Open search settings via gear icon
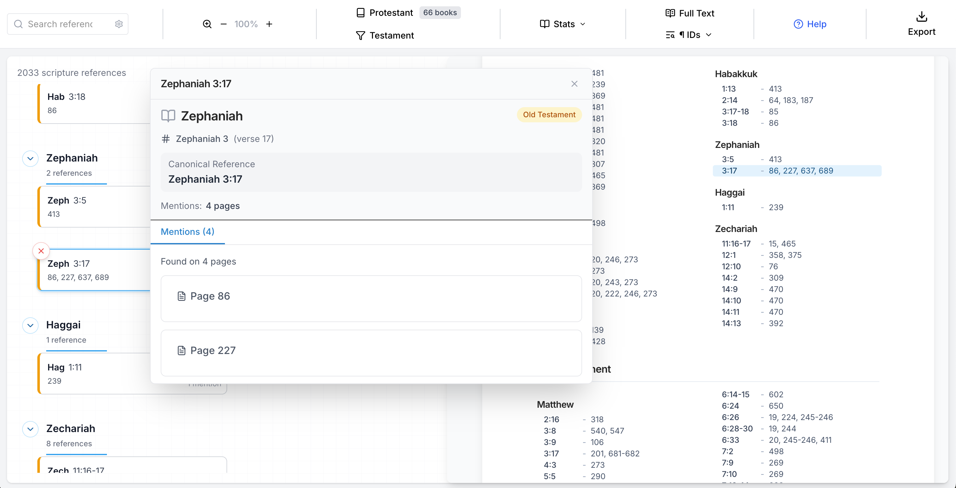Viewport: 956px width, 488px height. [x=118, y=24]
